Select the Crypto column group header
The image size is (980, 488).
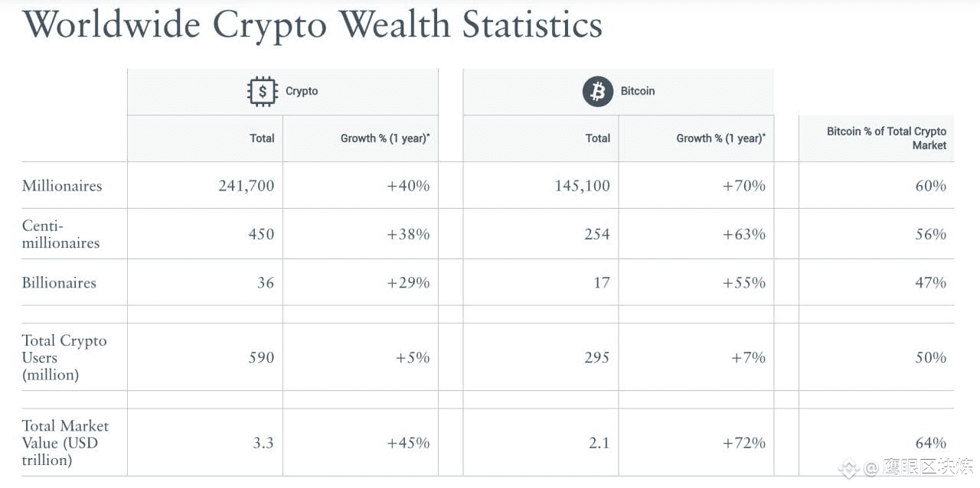click(283, 92)
